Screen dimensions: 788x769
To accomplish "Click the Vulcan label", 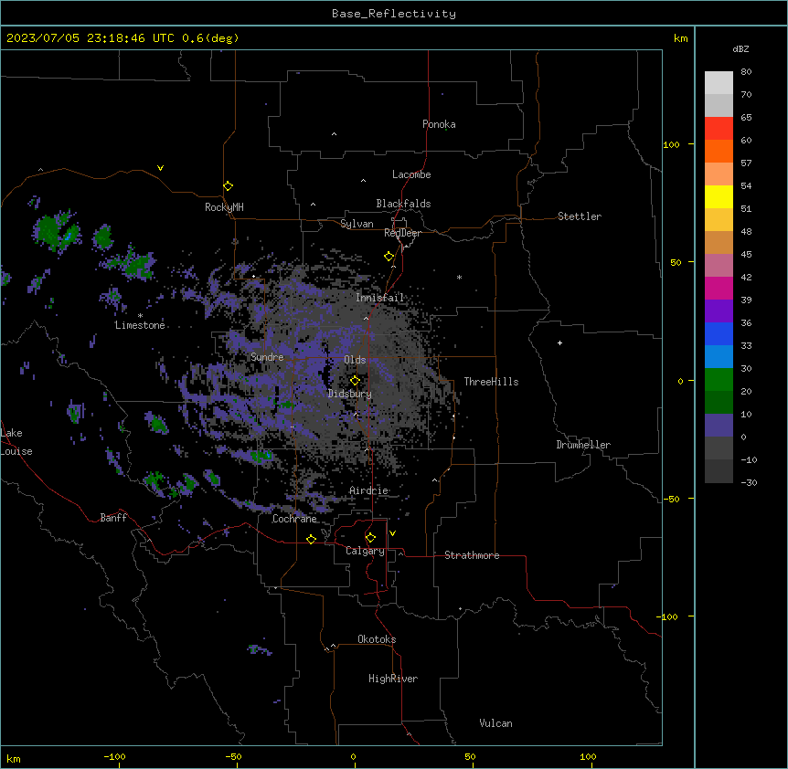I will coord(495,723).
